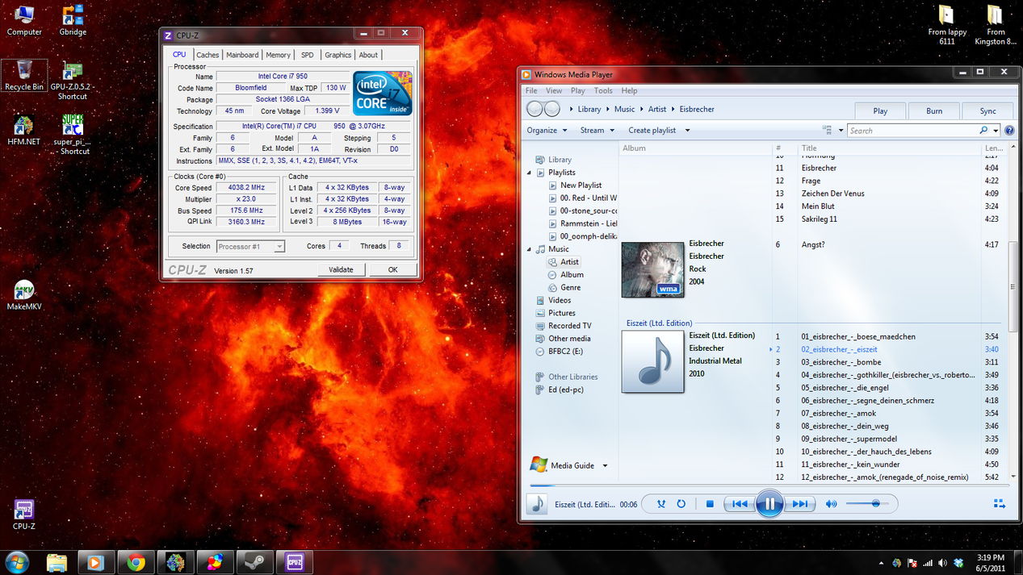Screen dimensions: 1023x575
Task: Open the search options dropdown arrow
Action: [996, 131]
